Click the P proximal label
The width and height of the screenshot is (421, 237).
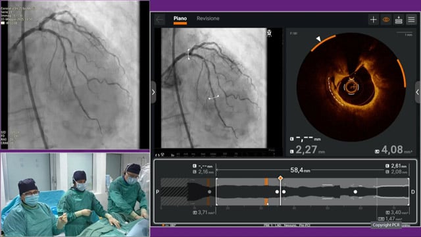pos(157,192)
